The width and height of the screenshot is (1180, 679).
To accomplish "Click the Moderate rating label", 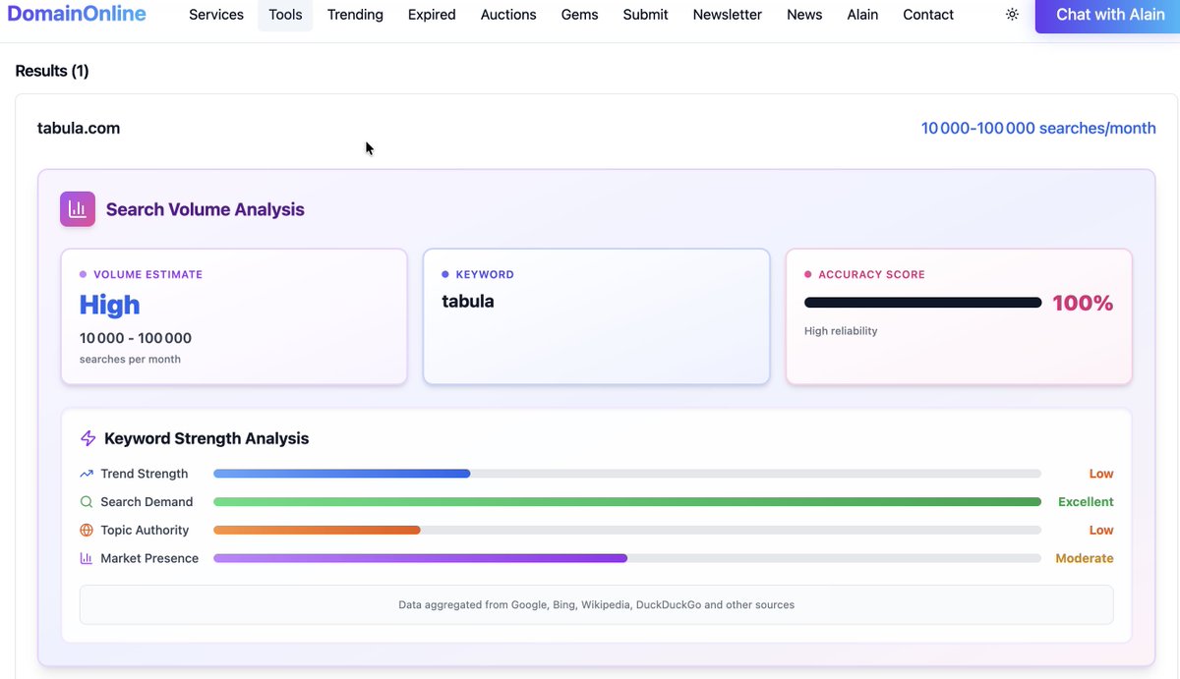I will point(1085,558).
